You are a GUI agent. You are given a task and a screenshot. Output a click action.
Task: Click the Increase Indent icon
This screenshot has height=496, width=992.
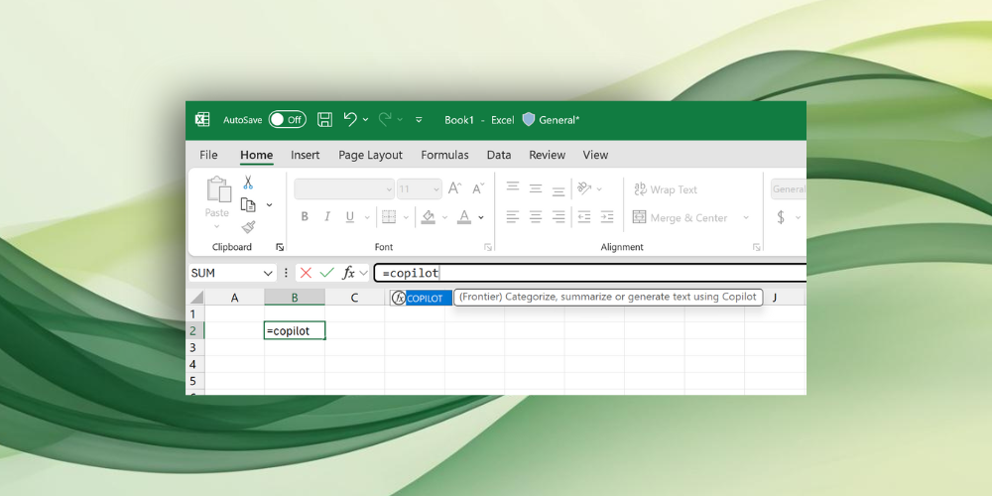click(x=607, y=217)
